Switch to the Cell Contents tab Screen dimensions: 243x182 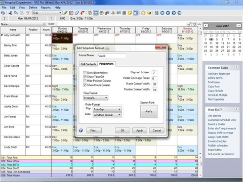pyautogui.click(x=88, y=64)
